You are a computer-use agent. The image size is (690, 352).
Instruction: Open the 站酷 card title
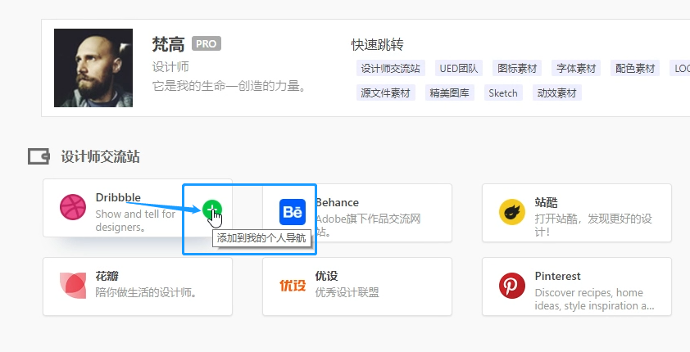point(546,202)
